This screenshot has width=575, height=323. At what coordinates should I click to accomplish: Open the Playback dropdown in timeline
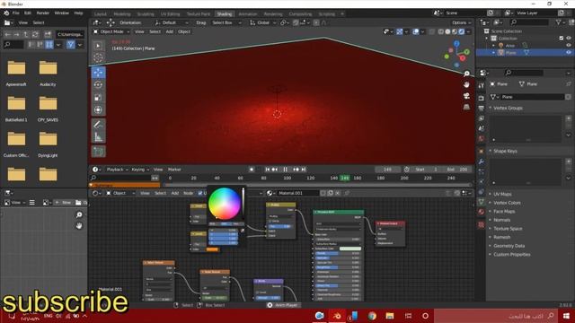click(117, 170)
